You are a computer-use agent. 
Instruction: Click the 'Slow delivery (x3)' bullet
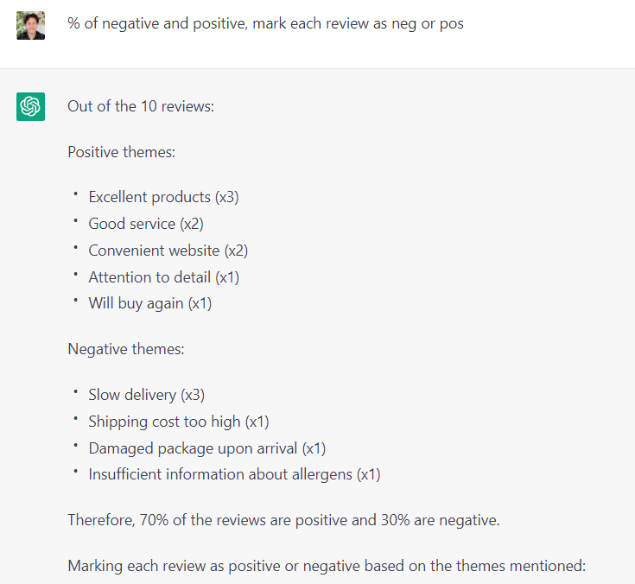tap(146, 395)
